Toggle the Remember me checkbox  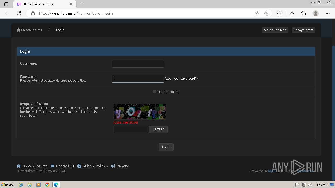(x=154, y=92)
